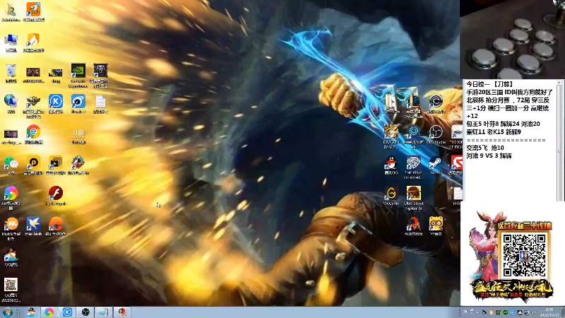Open the dark game screenshot file beside Recycle Bin

[x=33, y=73]
